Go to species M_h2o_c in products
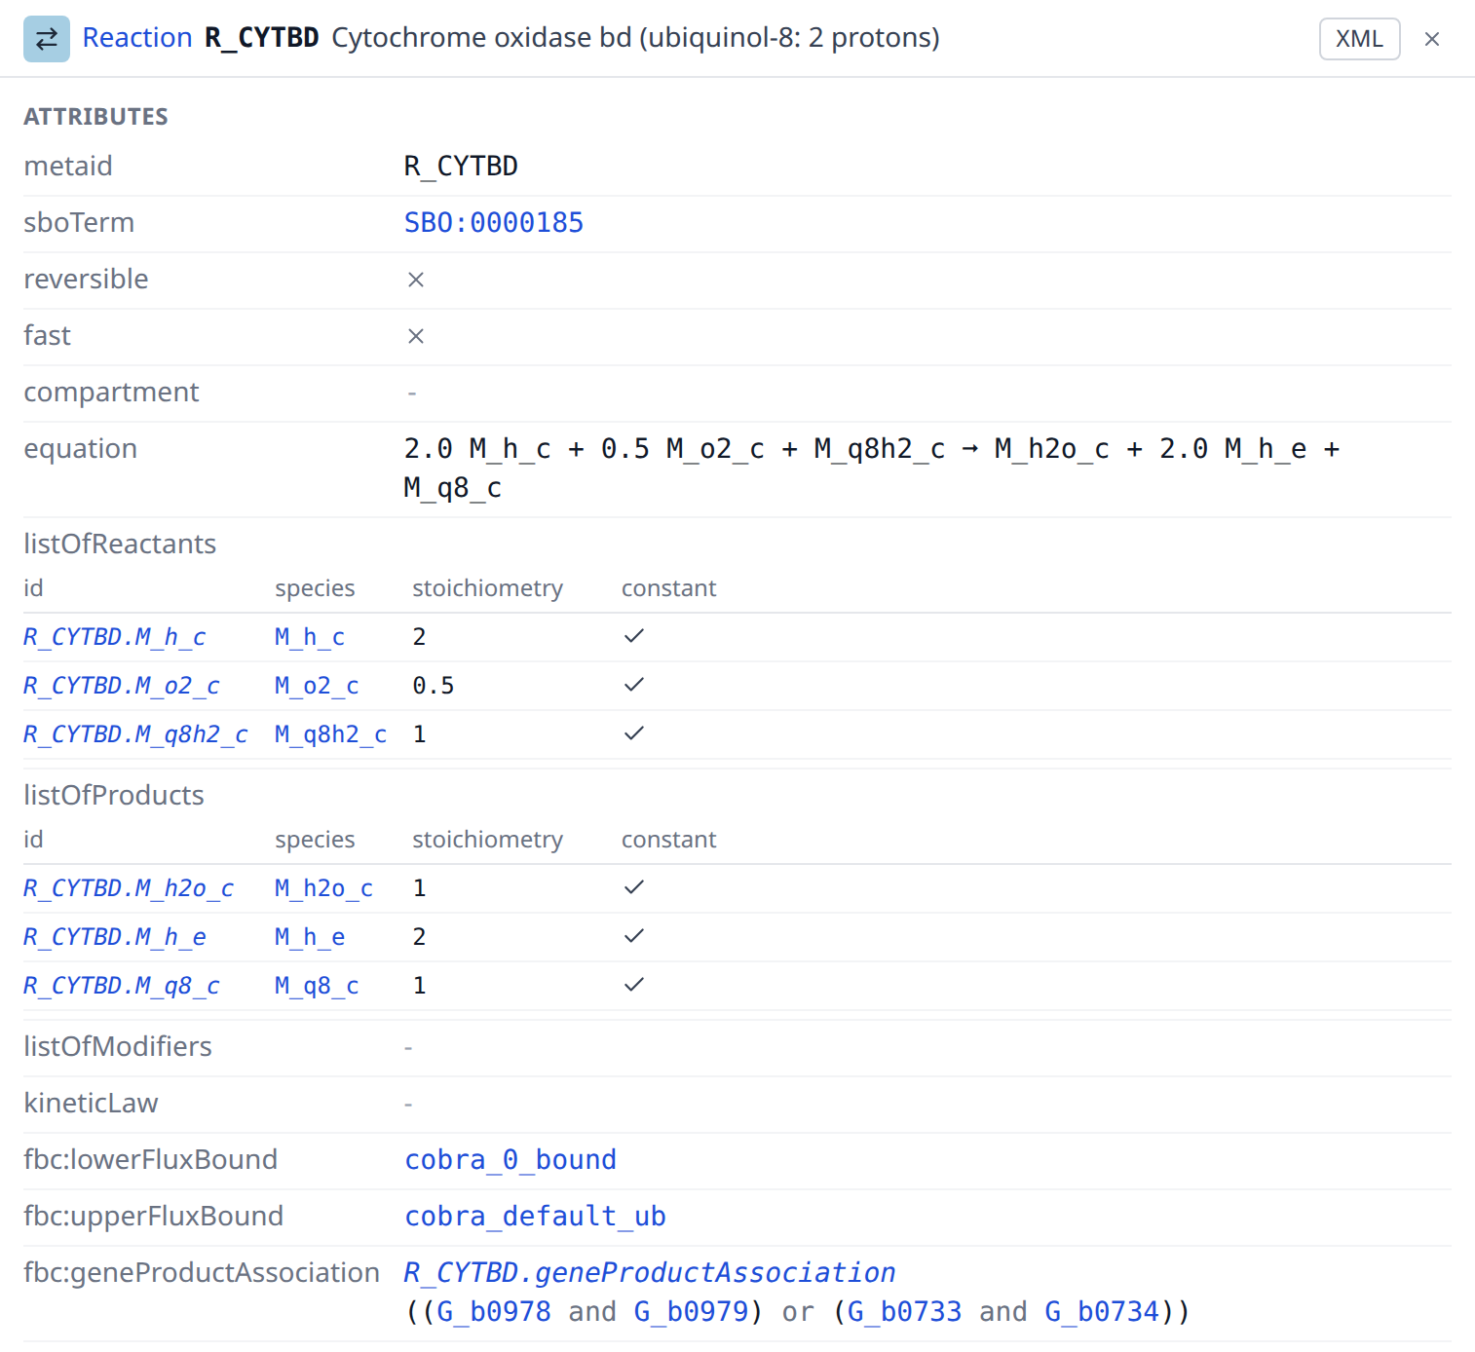Viewport: 1475px width, 1352px height. (x=323, y=888)
